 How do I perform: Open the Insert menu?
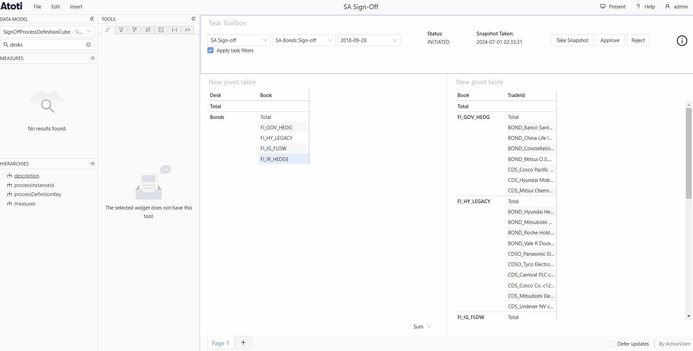[76, 7]
